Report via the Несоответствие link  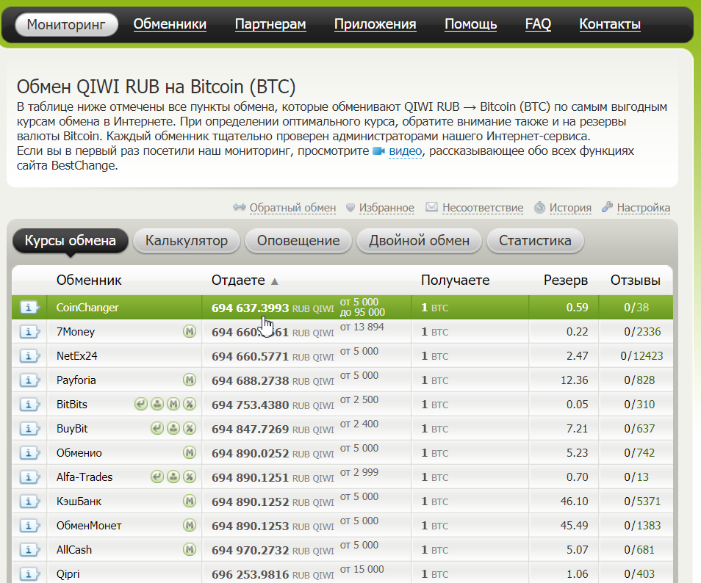483,208
